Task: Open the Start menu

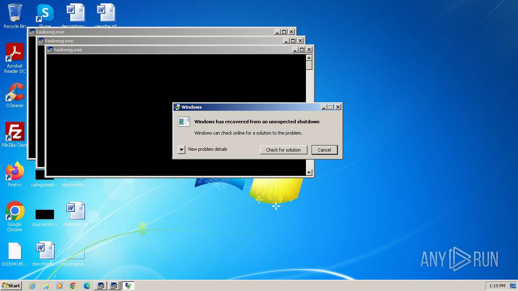Action: click(x=11, y=286)
